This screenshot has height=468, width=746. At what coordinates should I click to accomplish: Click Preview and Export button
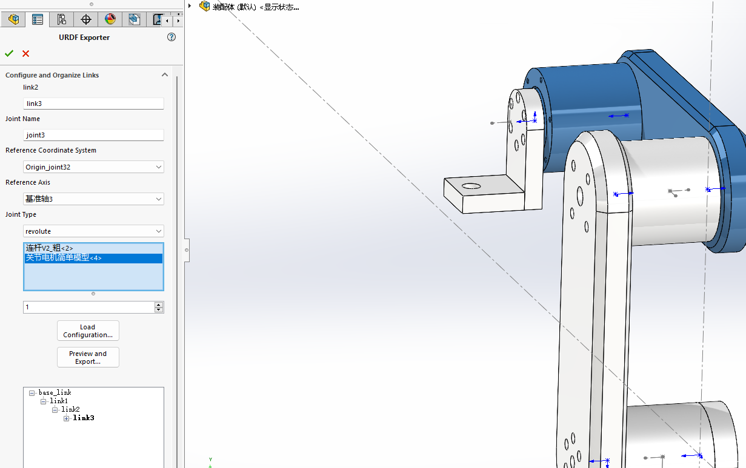(88, 357)
